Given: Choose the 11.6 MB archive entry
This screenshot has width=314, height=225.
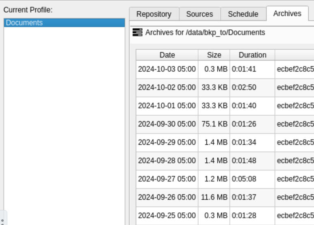Looking at the screenshot, I should point(225,197).
